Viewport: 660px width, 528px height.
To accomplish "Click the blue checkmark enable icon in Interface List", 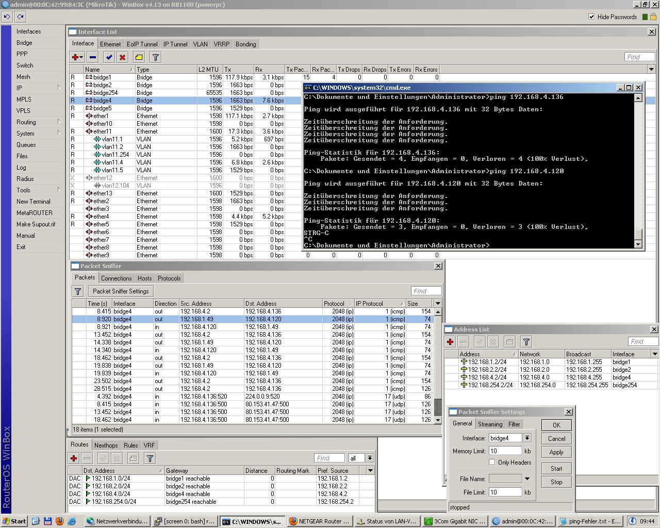I will coord(109,57).
